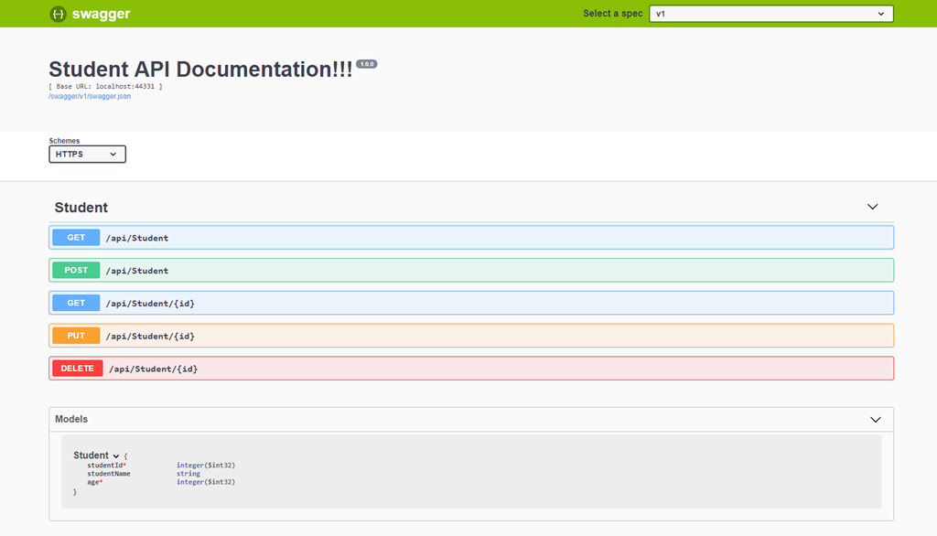
Task: Expand the PUT /api/Student/{id} operation
Action: pos(471,336)
